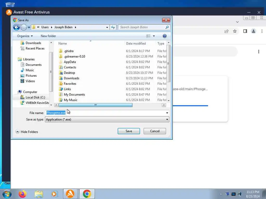Show hidden system tray icons arrow
Image resolution: width=266 pixels, height=199 pixels.
point(221,194)
